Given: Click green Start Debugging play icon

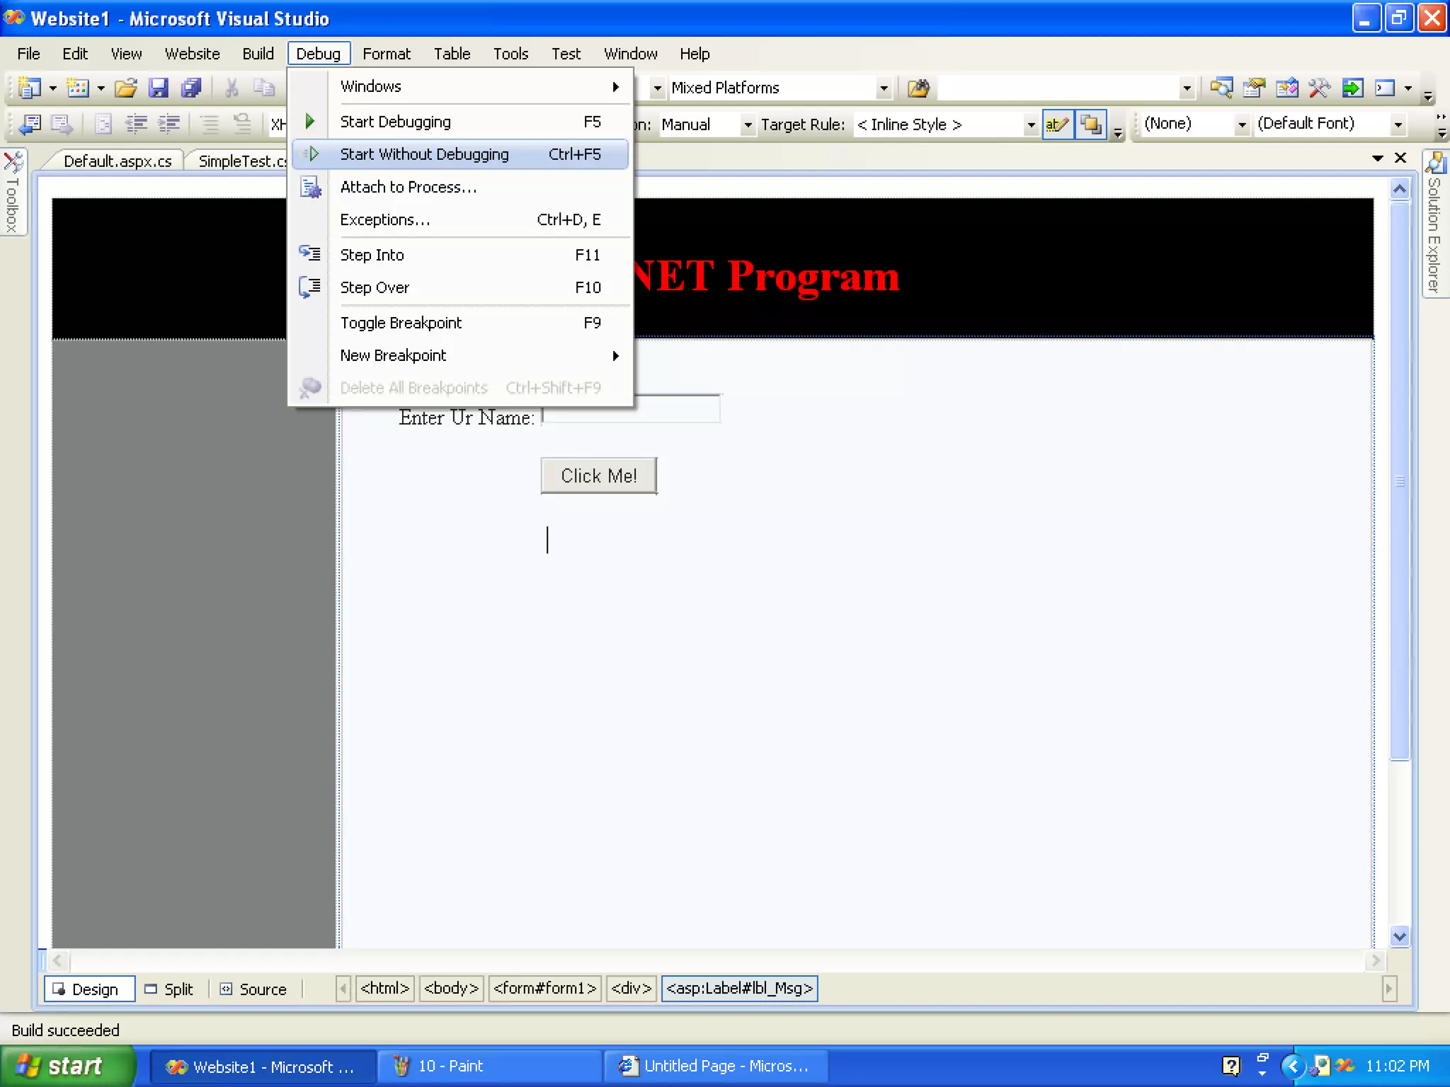Looking at the screenshot, I should (309, 121).
